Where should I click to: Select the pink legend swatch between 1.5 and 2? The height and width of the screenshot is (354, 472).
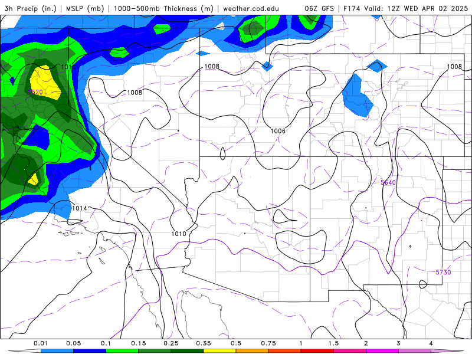[x=350, y=351]
